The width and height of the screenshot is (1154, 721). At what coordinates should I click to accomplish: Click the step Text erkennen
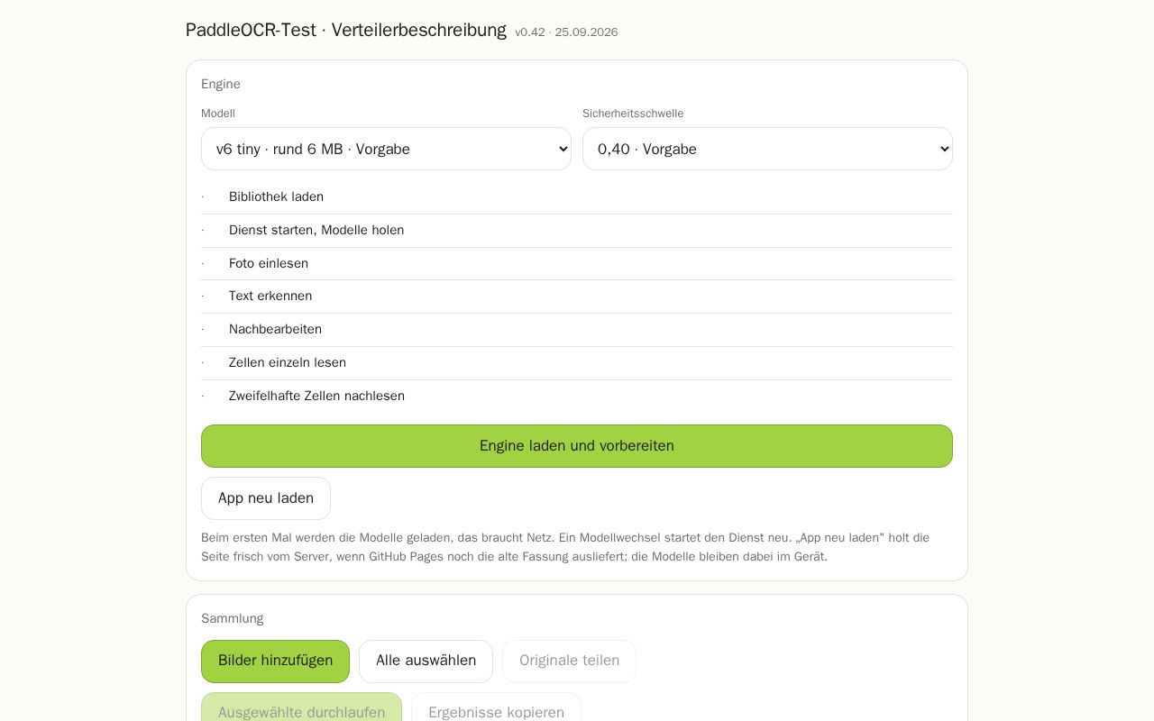click(577, 297)
